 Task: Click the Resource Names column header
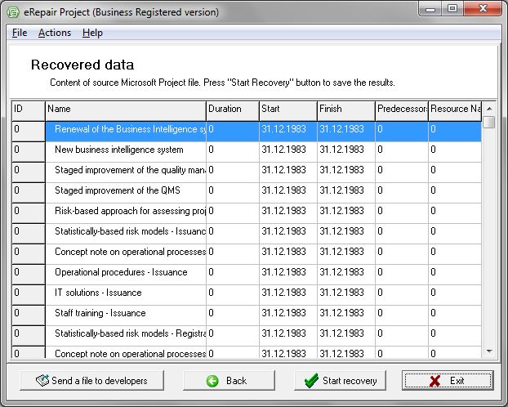click(x=455, y=111)
